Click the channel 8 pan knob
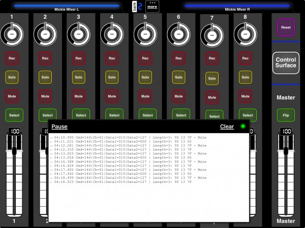The height and width of the screenshot is (228, 305). pyautogui.click(x=246, y=34)
